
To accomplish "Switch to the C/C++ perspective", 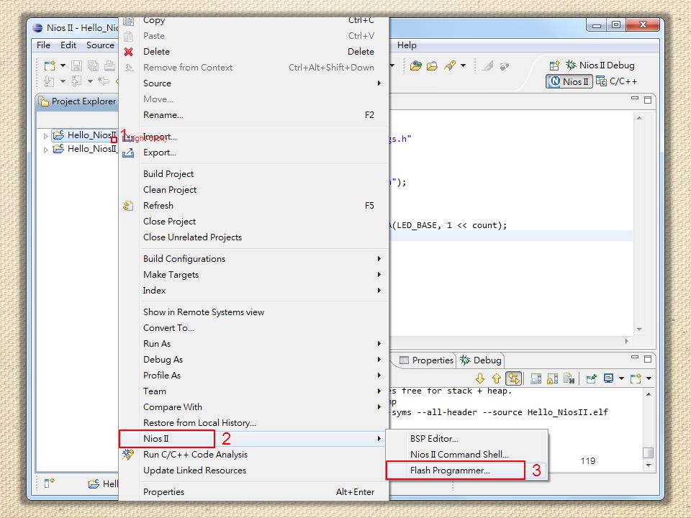I will pos(616,81).
